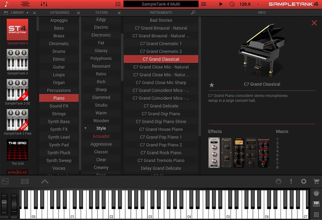Select the SampleTank 3 library thumbnail
This screenshot has height=220, width=322.
pos(18,59)
